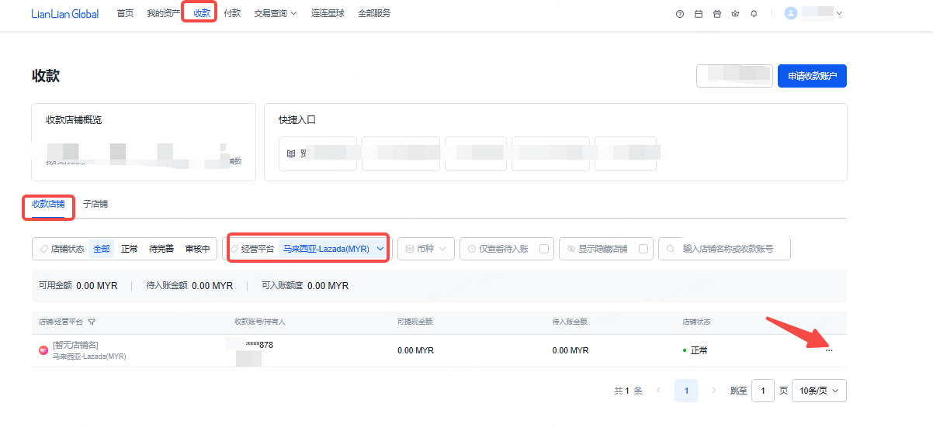Open the notifications bell icon
The height and width of the screenshot is (434, 933).
(754, 13)
